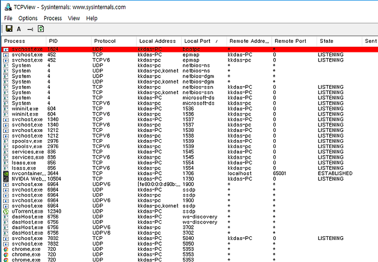Open the View menu
The height and width of the screenshot is (262, 378).
coord(74,18)
